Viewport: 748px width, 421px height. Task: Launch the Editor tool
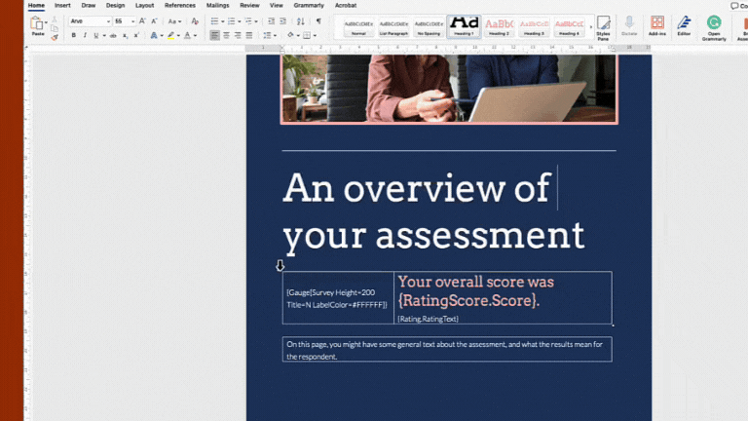[685, 25]
